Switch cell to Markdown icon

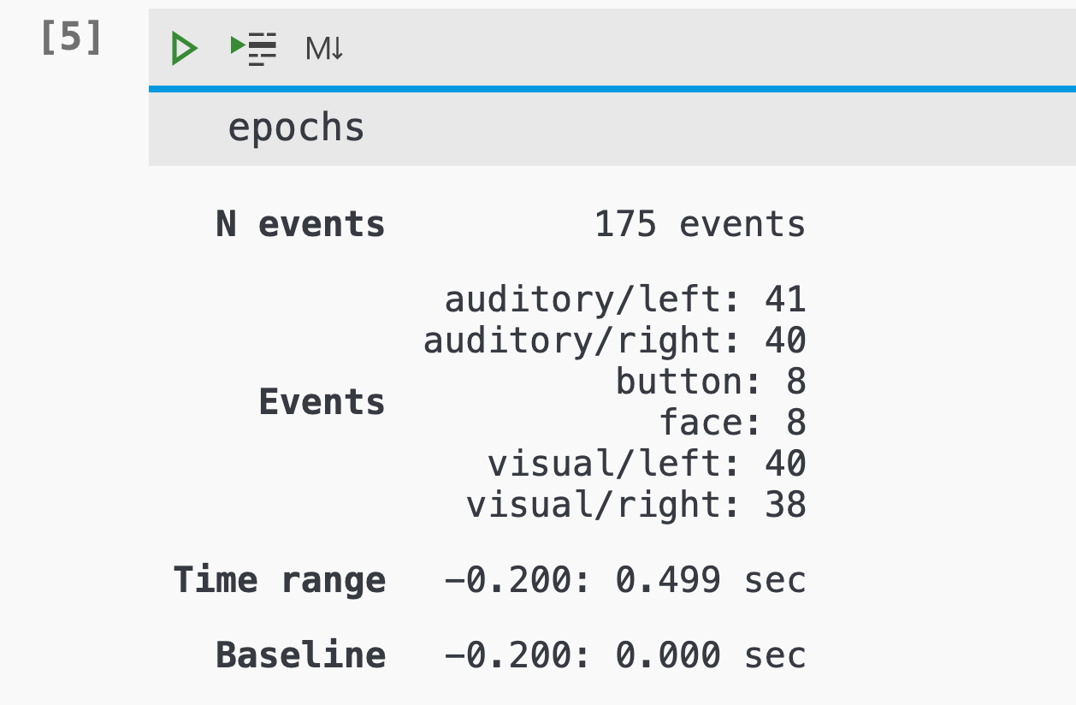(324, 50)
